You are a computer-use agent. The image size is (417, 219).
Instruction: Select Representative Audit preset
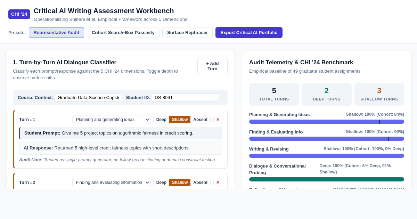[x=56, y=32]
